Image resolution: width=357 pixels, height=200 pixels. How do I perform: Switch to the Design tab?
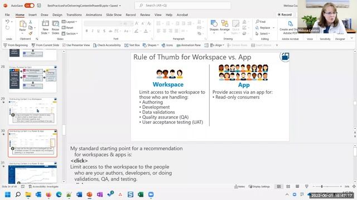tap(57, 15)
